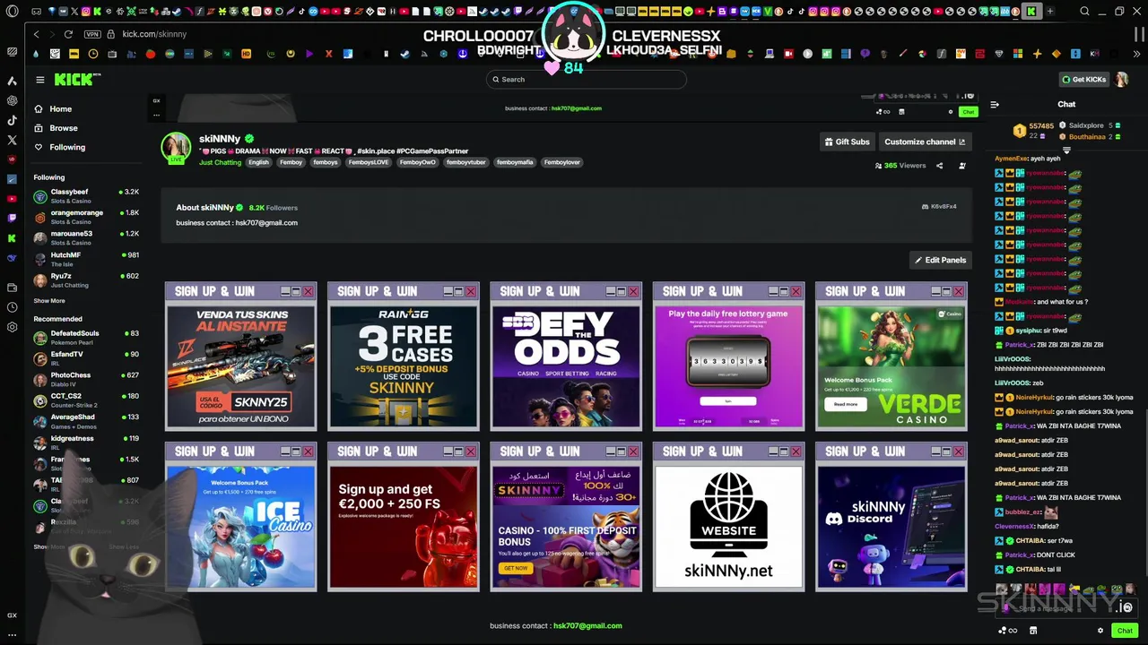
Task: Collapse Kick navigation with hamburger icon
Action: tap(39, 80)
